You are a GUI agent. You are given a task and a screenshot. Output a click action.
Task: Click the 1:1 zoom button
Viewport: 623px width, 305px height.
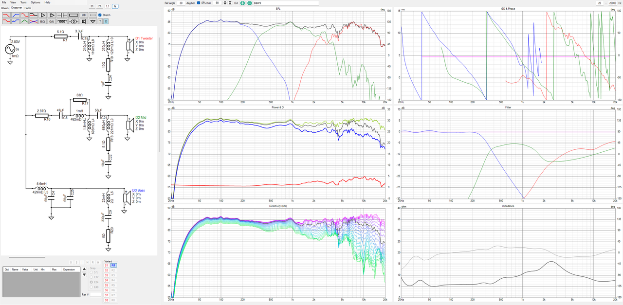(x=108, y=6)
